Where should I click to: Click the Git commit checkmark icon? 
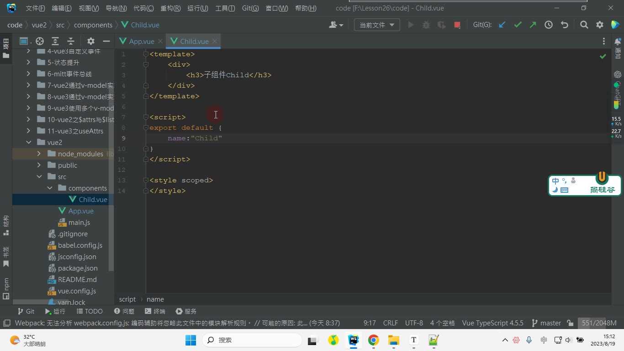coord(518,25)
